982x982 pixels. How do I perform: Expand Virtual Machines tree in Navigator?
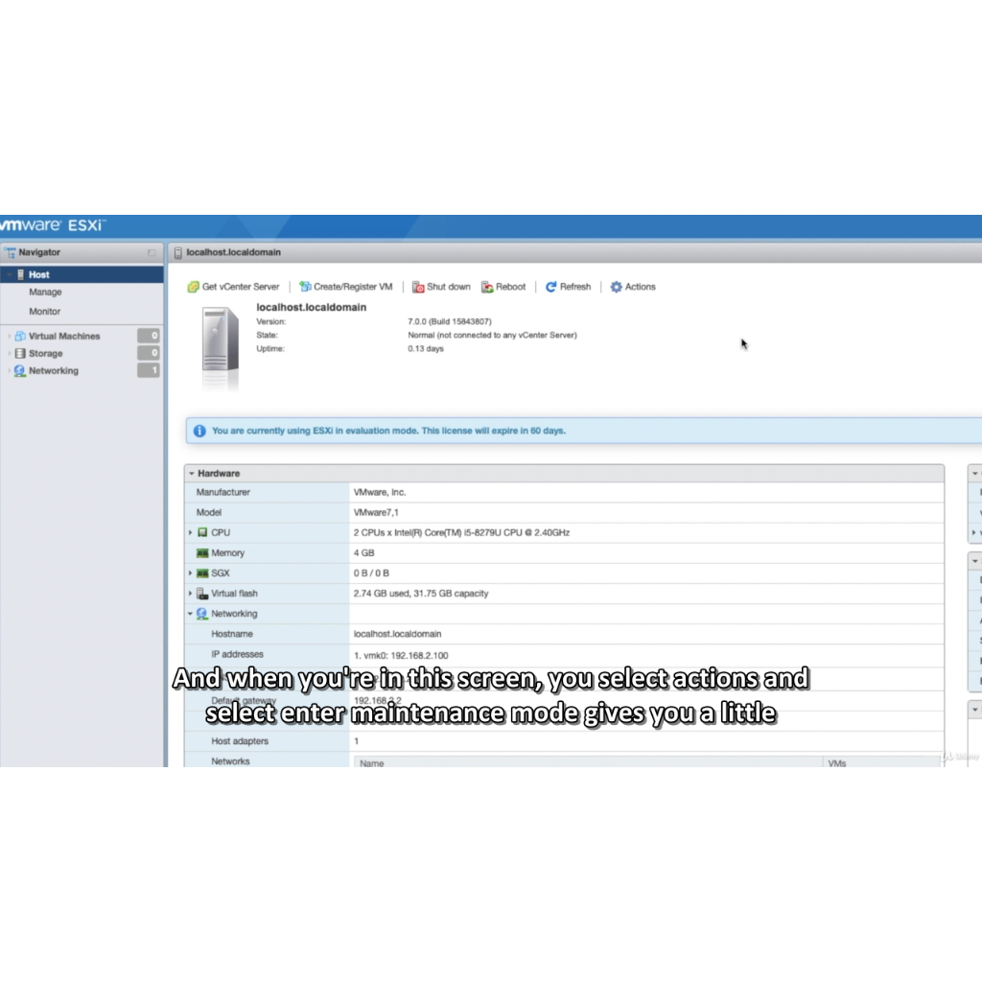[9, 337]
